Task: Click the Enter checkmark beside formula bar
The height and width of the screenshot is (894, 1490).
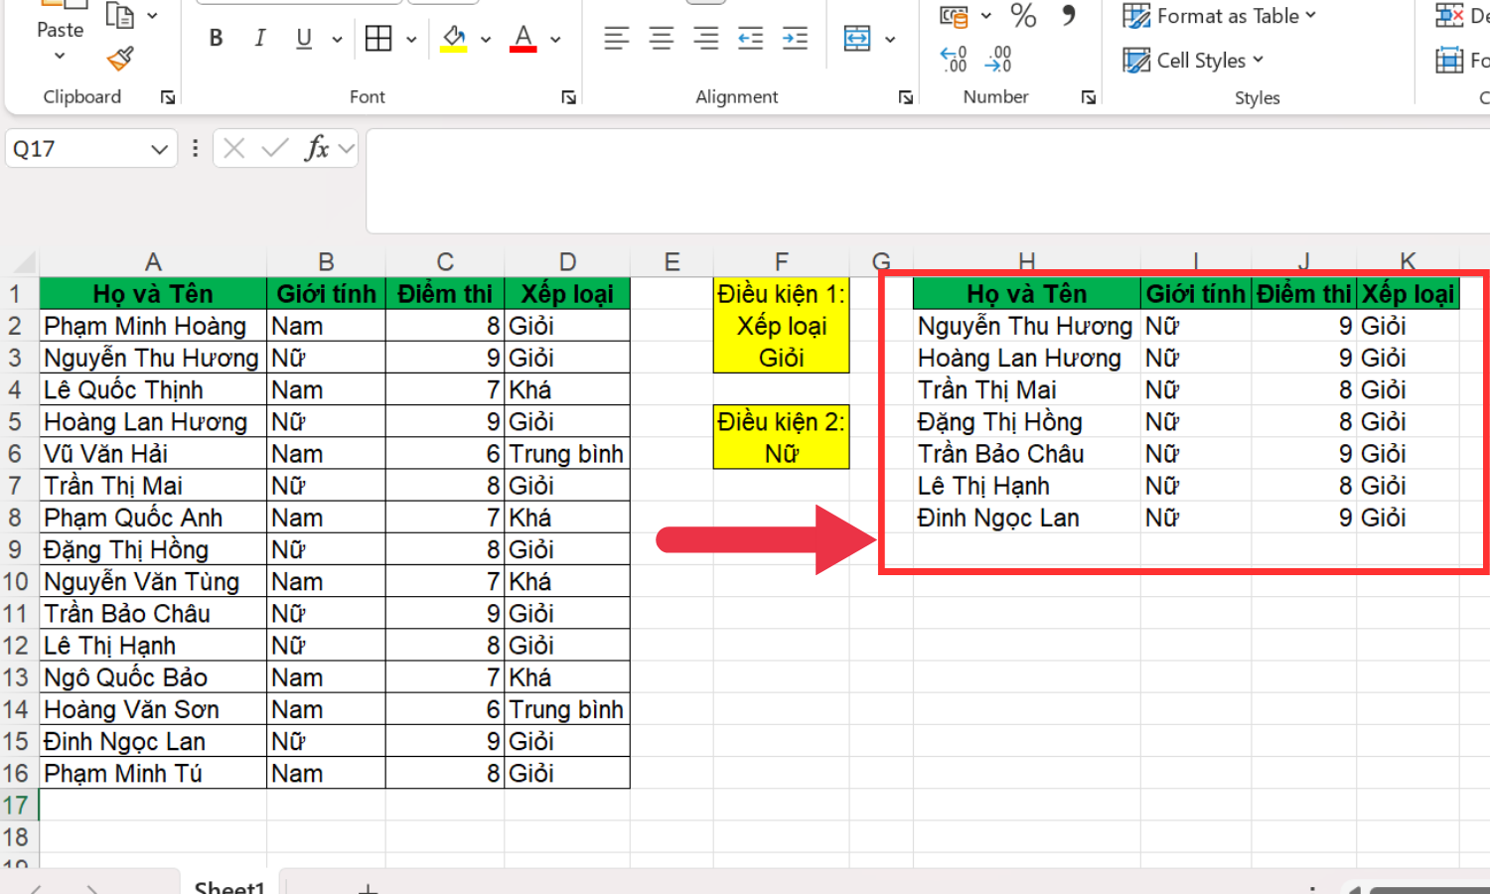Action: [275, 149]
